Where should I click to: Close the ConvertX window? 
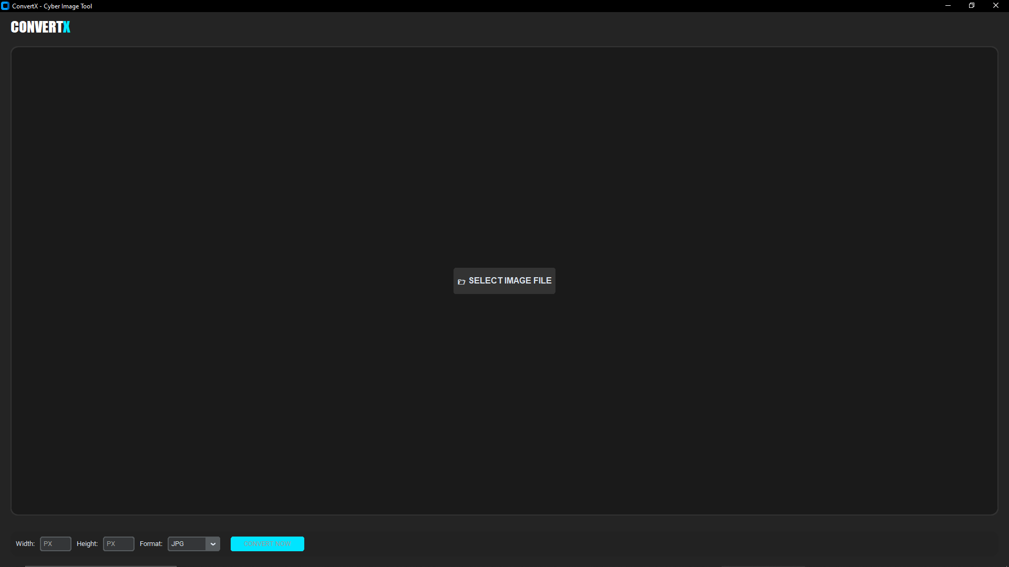(x=996, y=6)
